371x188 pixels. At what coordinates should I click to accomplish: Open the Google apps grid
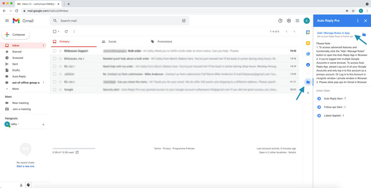coord(298,21)
